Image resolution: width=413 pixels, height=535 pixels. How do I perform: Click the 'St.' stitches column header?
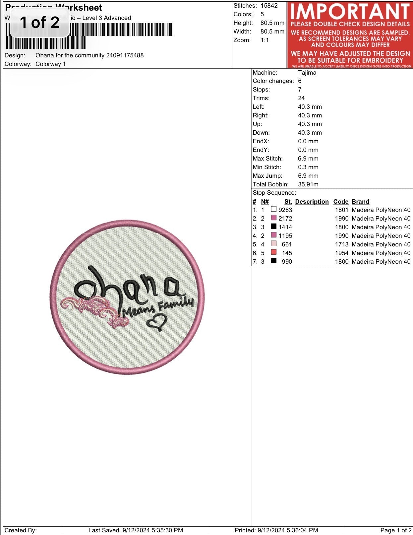288,202
